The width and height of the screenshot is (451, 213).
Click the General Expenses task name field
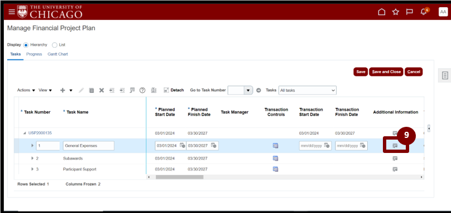click(89, 146)
